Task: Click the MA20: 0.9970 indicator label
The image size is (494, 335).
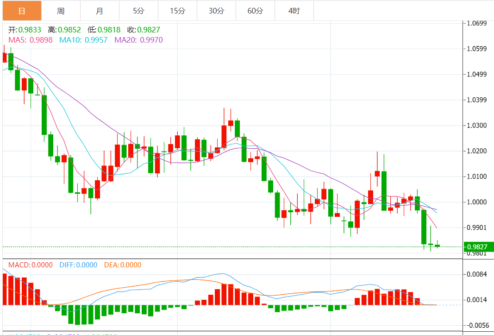Action: [x=138, y=40]
